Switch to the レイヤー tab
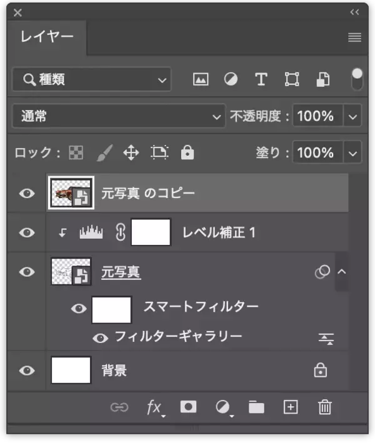This screenshot has height=443, width=375. point(47,37)
